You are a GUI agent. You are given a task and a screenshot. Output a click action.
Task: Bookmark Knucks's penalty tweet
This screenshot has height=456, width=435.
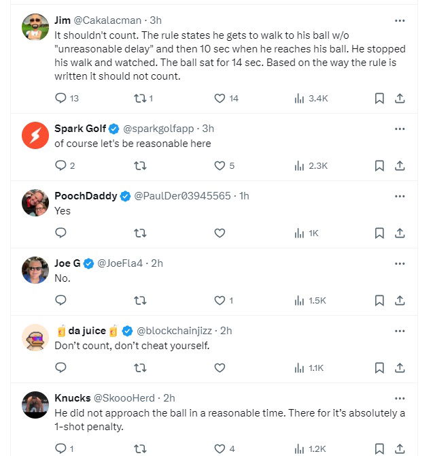pyautogui.click(x=379, y=449)
